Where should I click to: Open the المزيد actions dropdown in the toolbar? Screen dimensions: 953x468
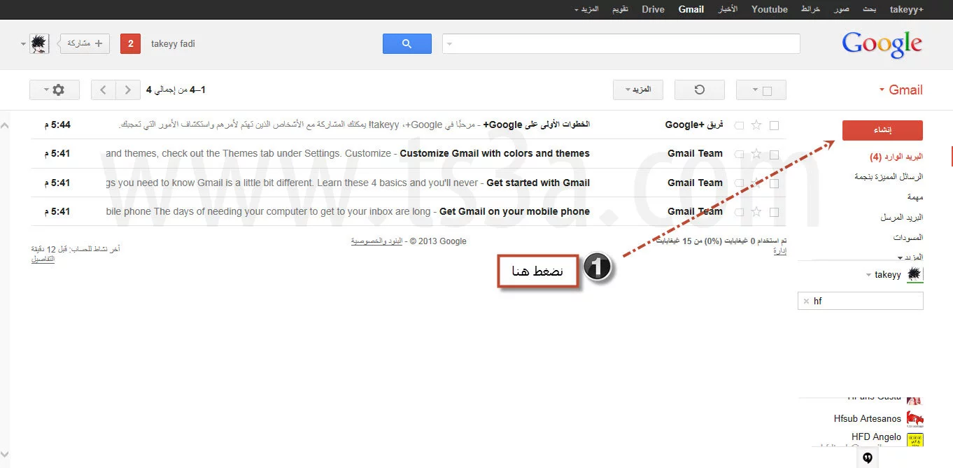(x=638, y=90)
